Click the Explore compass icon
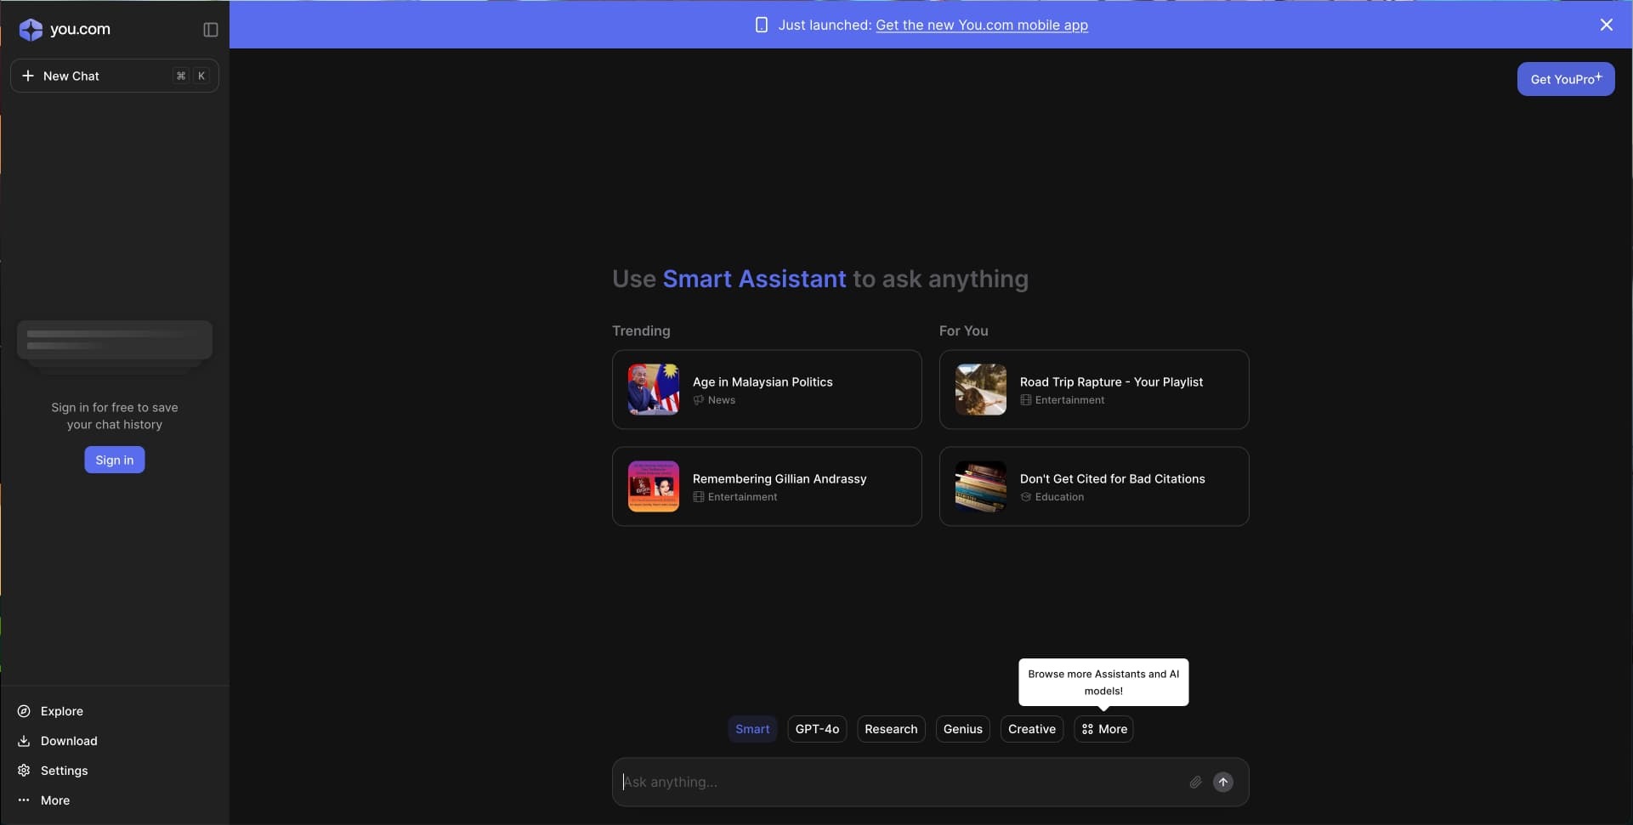 pyautogui.click(x=24, y=711)
